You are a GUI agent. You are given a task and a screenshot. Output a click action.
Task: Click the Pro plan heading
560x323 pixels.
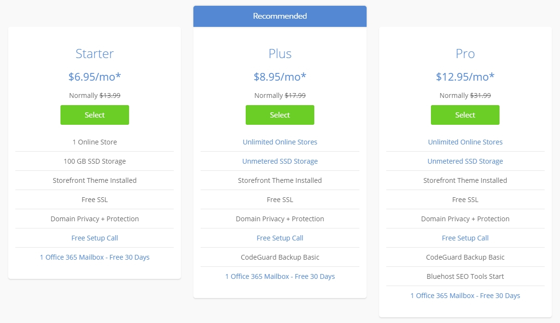coord(465,54)
